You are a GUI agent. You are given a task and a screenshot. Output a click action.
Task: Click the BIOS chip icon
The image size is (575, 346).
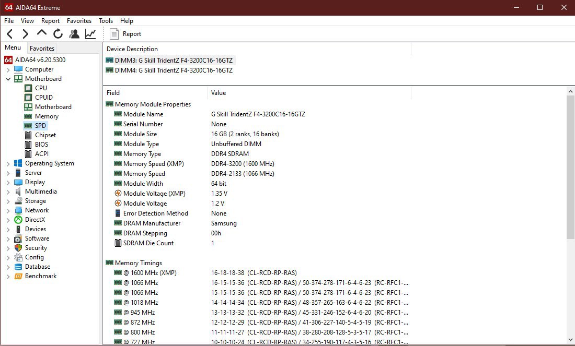click(x=28, y=145)
